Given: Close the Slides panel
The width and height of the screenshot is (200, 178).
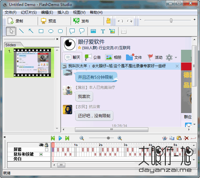Looking at the screenshot, I should point(57,39).
